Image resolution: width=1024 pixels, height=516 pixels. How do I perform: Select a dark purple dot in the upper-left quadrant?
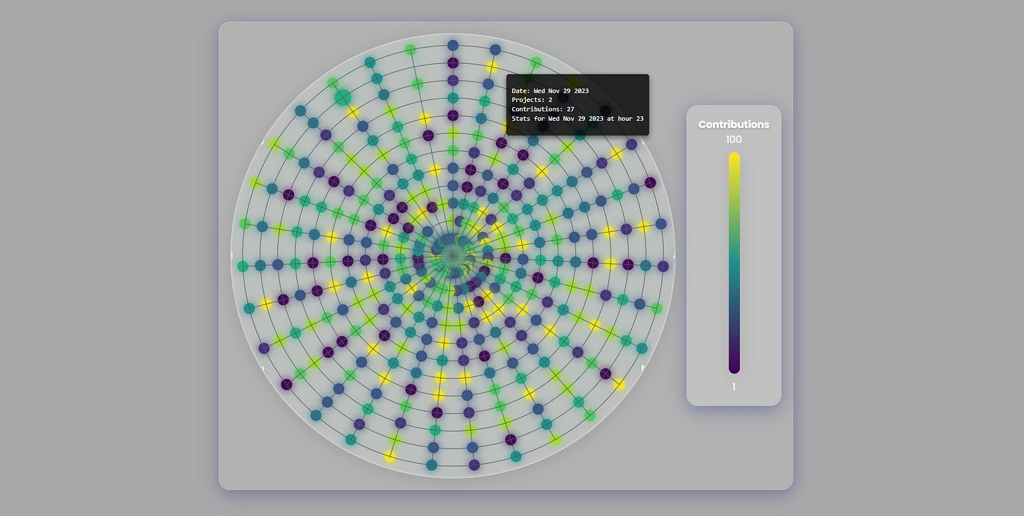click(x=288, y=195)
